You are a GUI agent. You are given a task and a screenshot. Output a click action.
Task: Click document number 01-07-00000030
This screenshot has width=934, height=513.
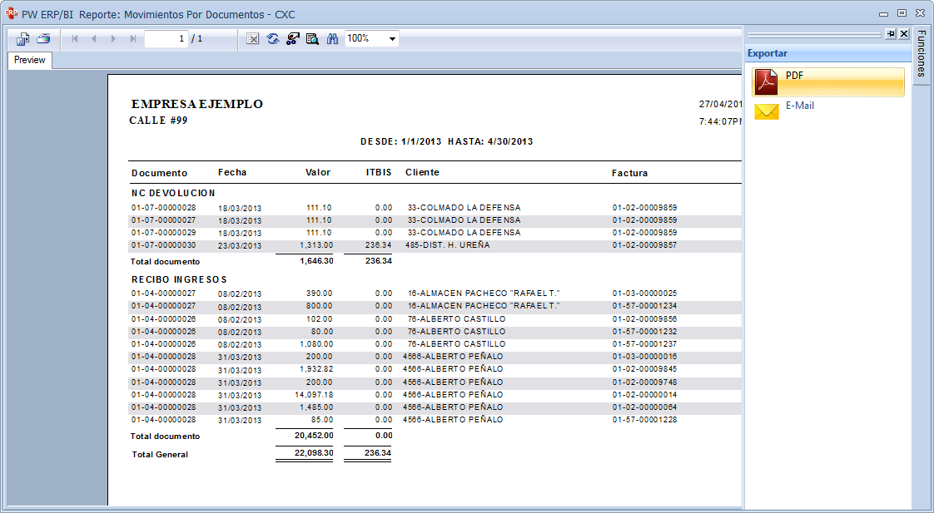pyautogui.click(x=164, y=245)
